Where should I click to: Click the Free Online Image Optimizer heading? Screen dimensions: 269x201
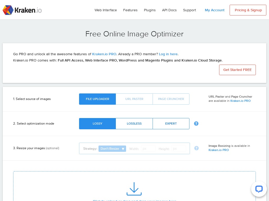point(134,34)
